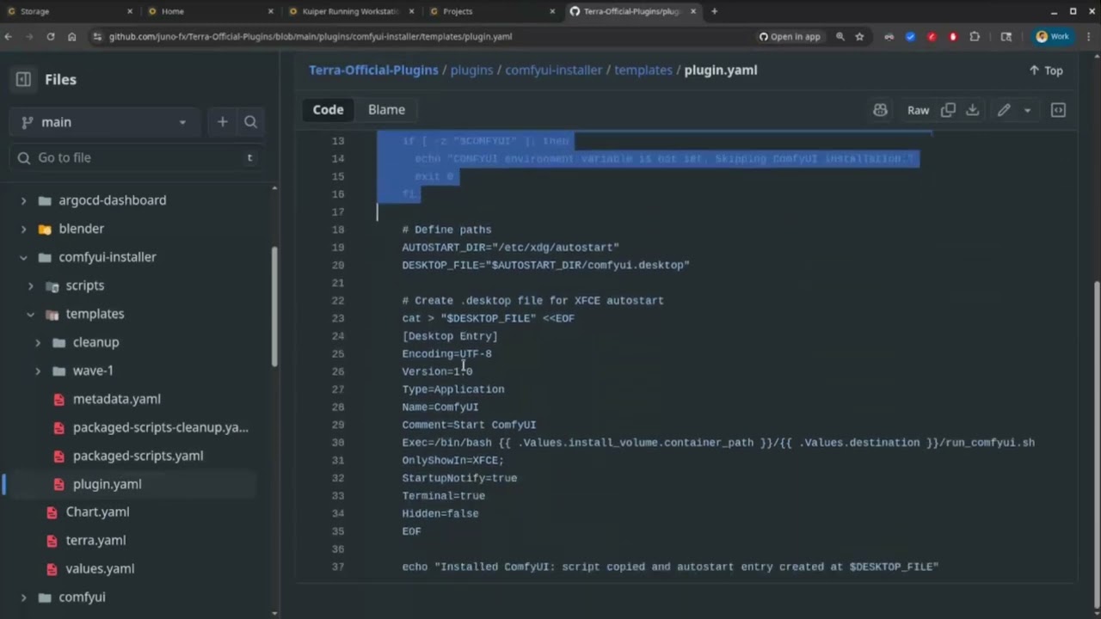The image size is (1101, 619).
Task: Expand the wave-1 folder
Action: point(38,371)
